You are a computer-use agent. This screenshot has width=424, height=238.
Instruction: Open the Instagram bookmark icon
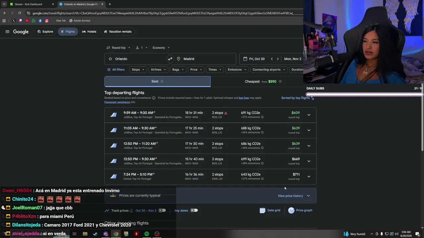[x=47, y=20]
